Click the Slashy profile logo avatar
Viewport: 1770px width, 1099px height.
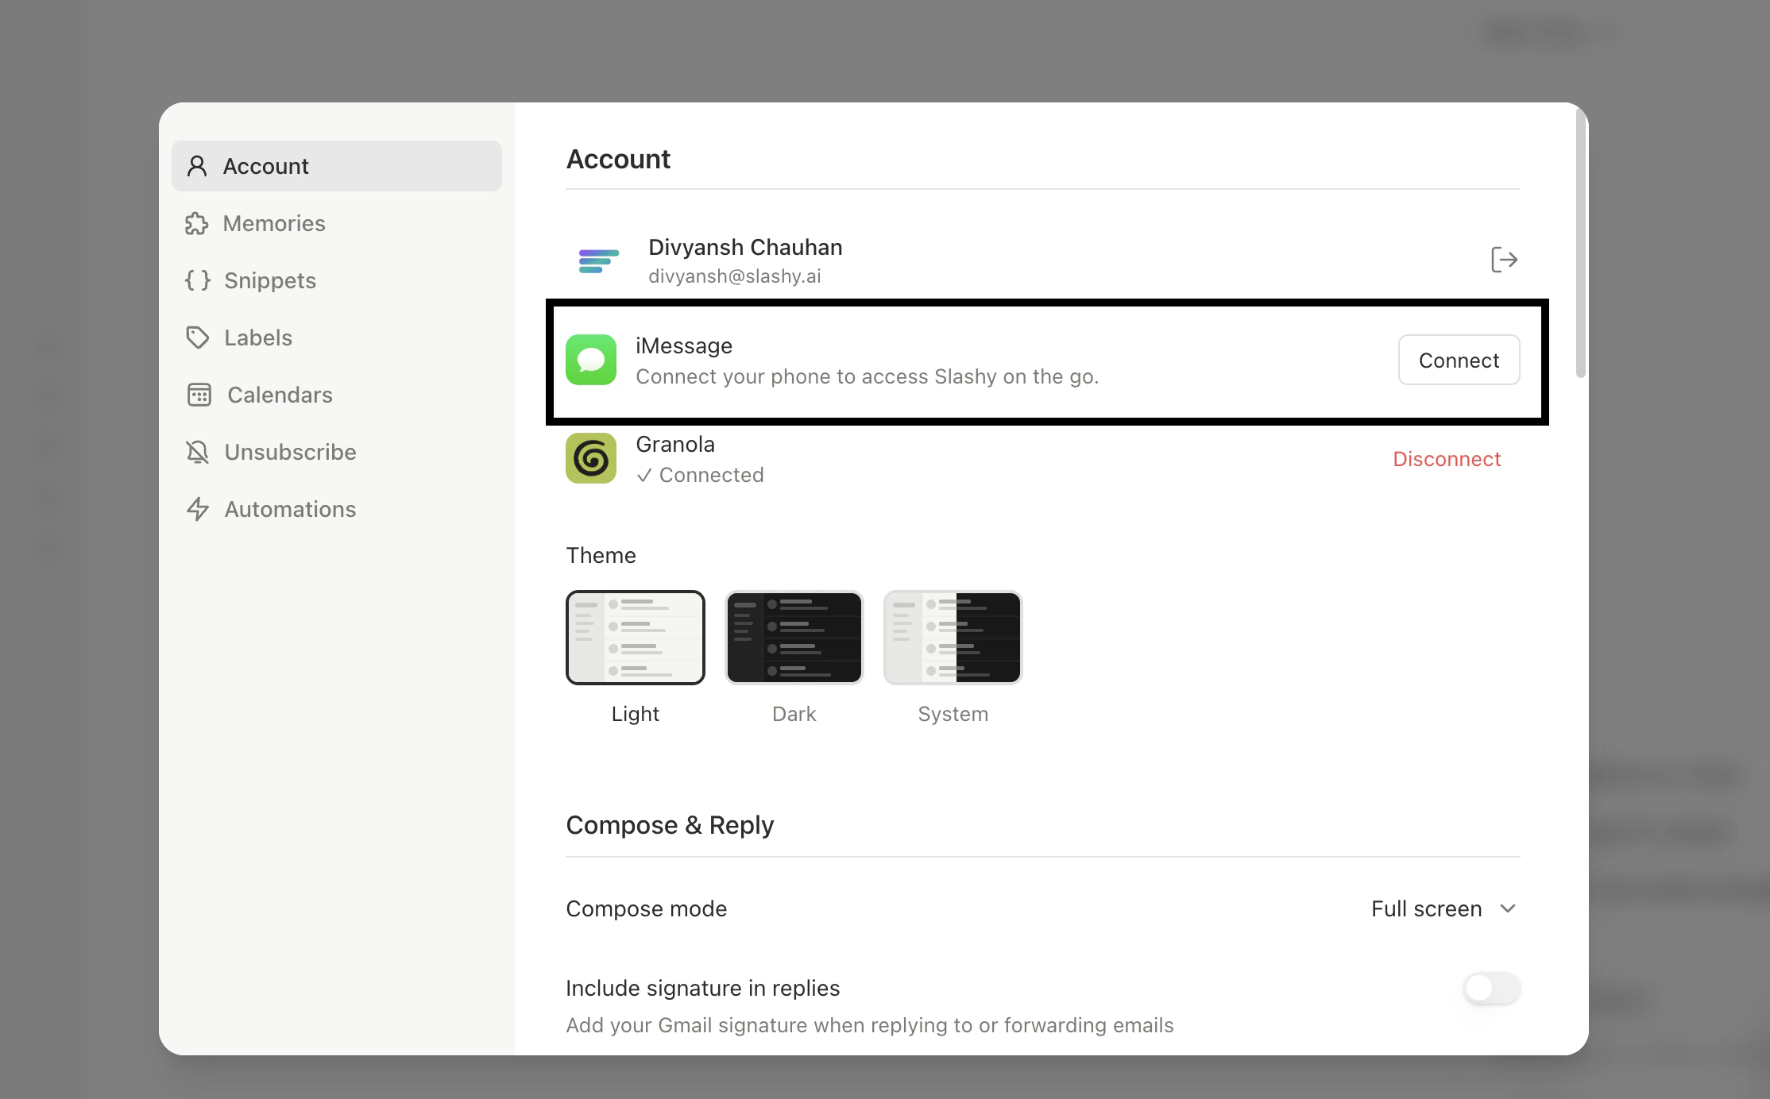pos(599,260)
